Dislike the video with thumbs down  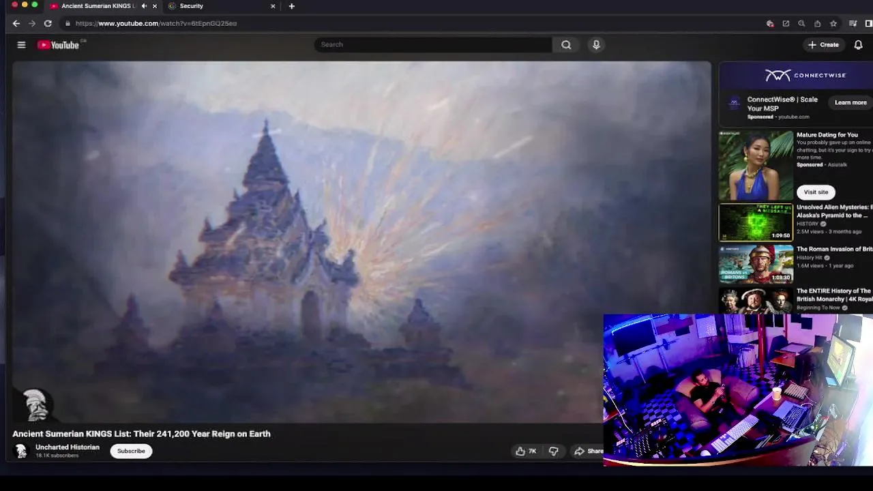pos(554,451)
